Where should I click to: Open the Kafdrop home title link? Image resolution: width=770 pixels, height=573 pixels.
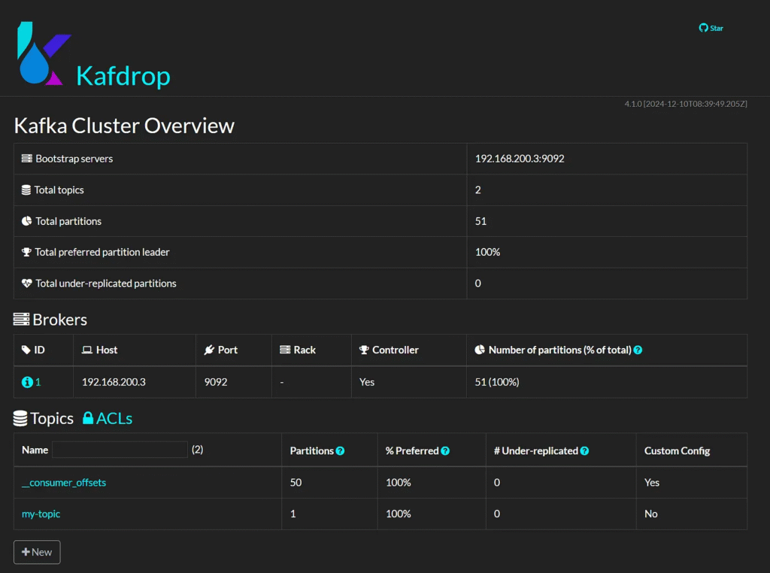(x=123, y=76)
